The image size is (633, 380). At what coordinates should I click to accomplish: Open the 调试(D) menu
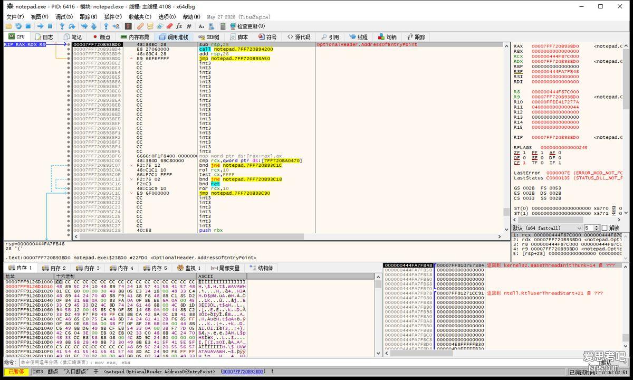pyautogui.click(x=64, y=17)
